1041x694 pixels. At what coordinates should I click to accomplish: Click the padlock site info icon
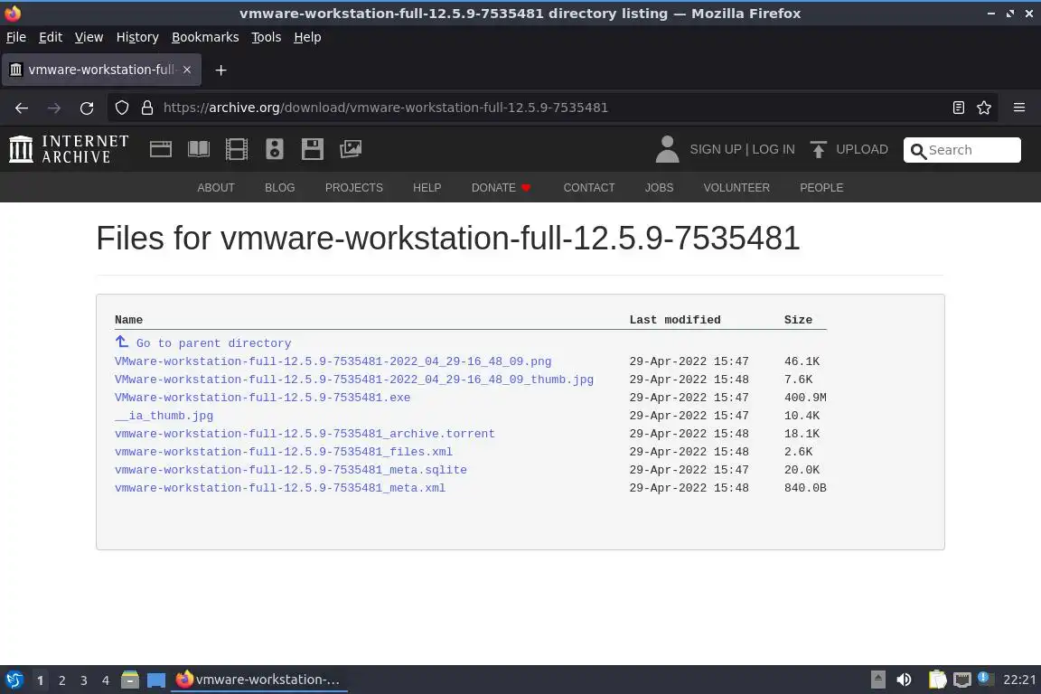tap(147, 108)
